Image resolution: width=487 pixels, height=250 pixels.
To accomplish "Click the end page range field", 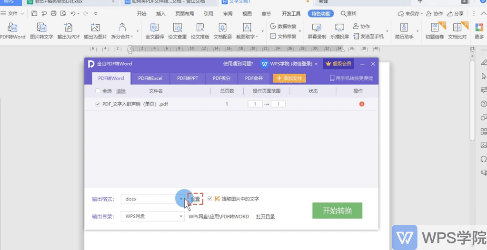I will [278, 104].
